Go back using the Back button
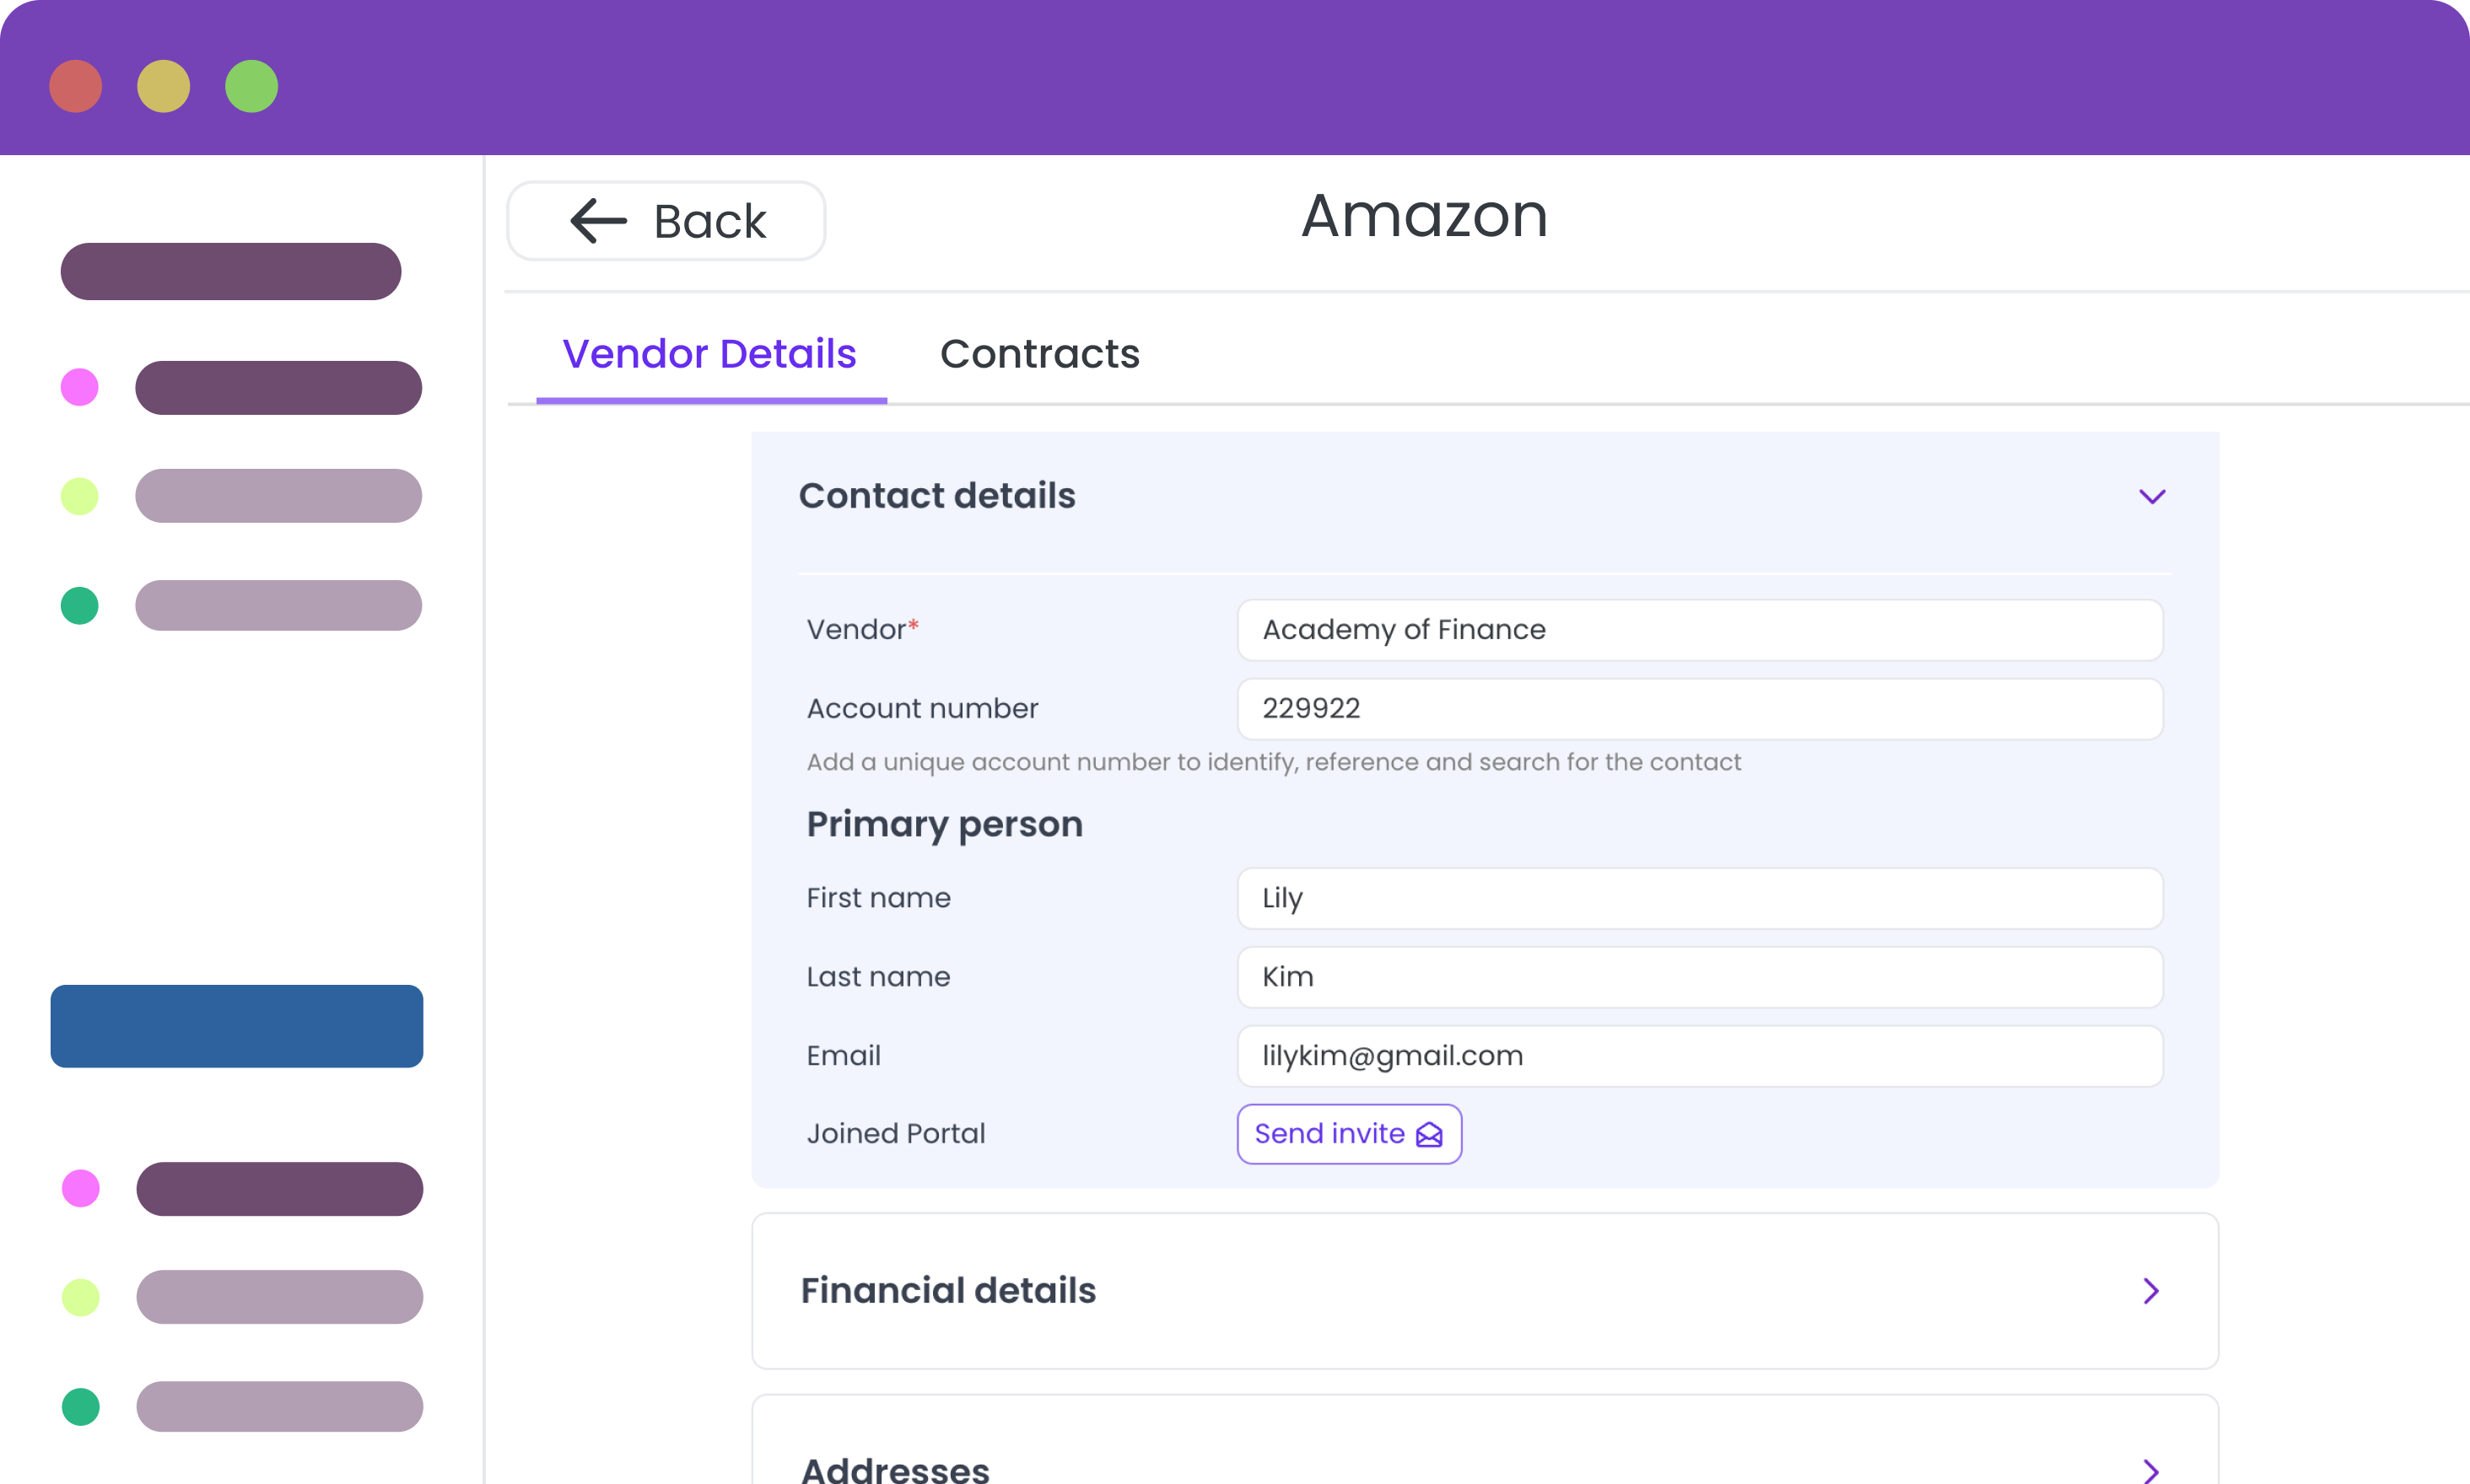 (x=666, y=221)
